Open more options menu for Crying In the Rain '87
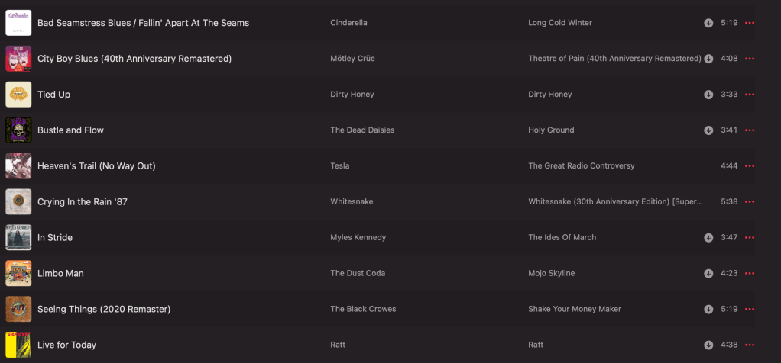Viewport: 781px width, 363px height. (x=749, y=202)
